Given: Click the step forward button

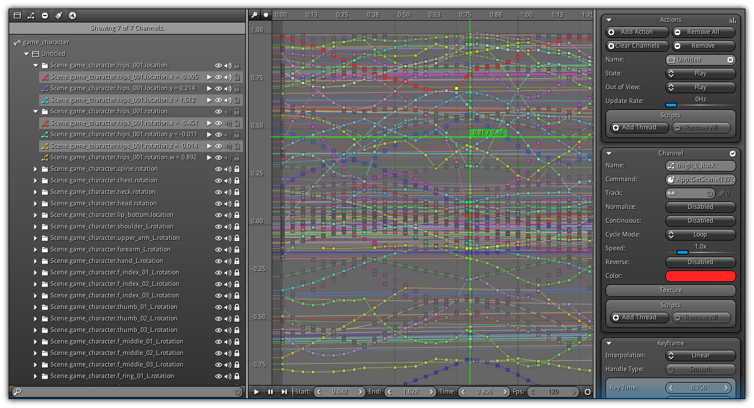Looking at the screenshot, I should [x=284, y=392].
